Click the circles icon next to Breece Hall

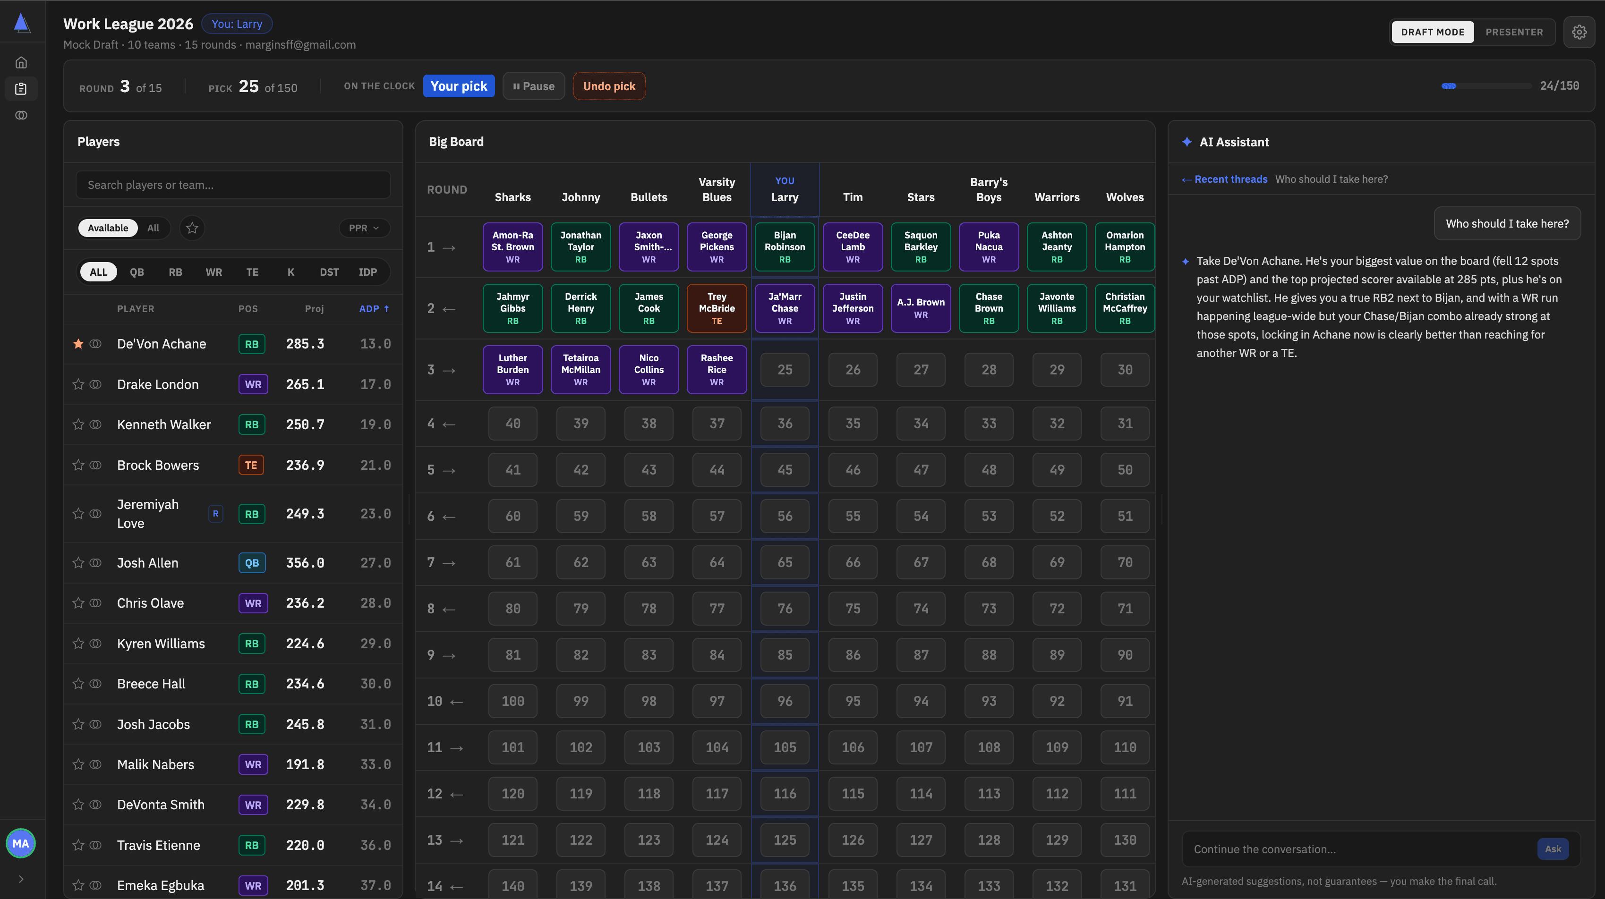95,683
